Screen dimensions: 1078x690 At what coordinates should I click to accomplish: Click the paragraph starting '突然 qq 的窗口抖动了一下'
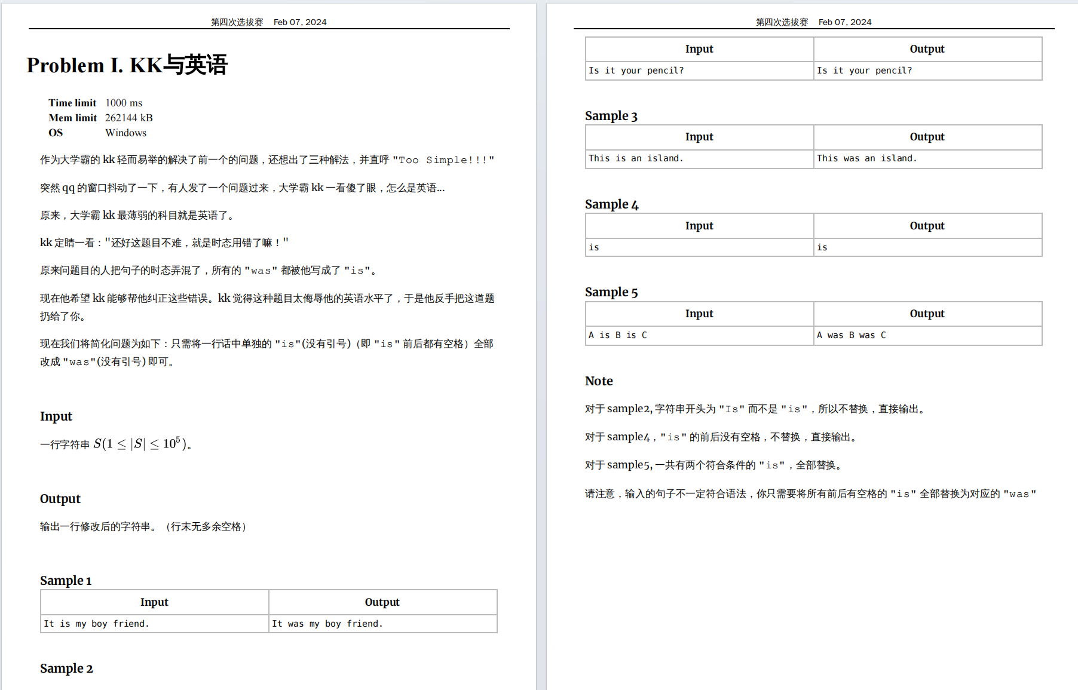243,188
